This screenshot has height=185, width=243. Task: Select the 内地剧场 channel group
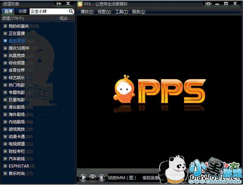pos(17,122)
